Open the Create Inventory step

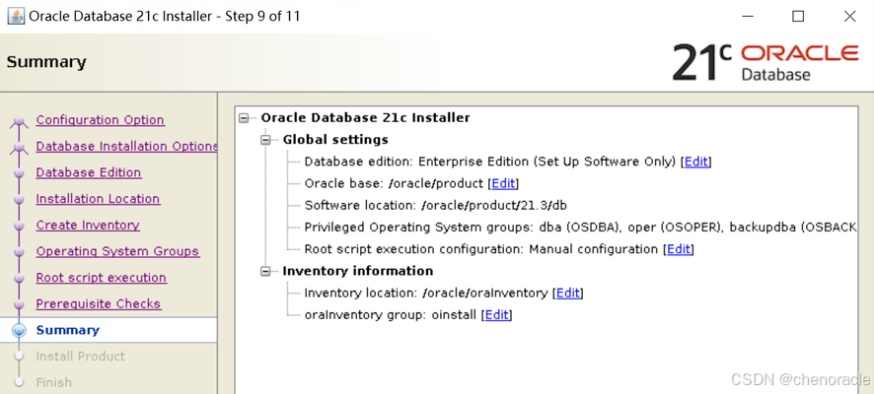click(x=88, y=225)
